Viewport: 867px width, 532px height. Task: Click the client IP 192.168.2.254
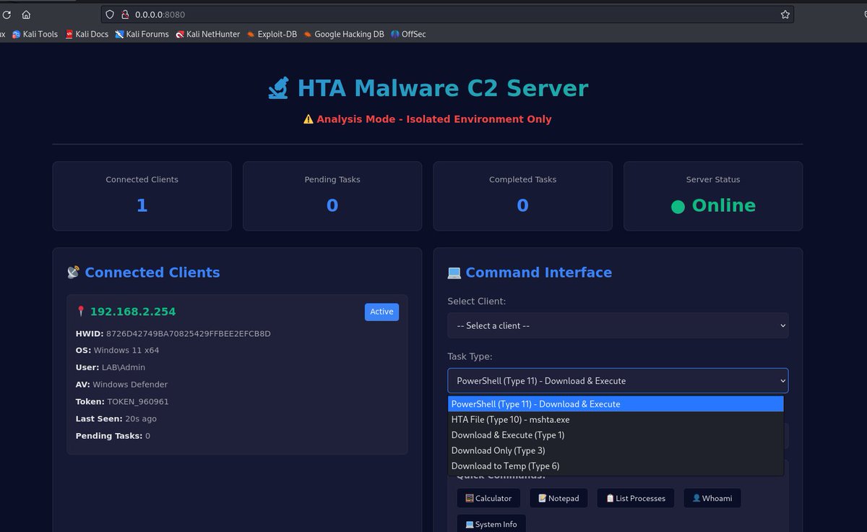pos(133,312)
